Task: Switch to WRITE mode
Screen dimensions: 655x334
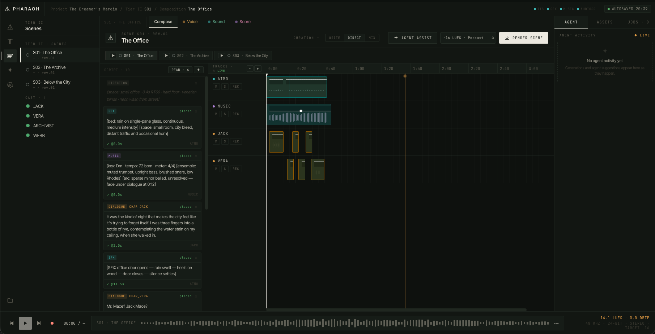Action: click(x=335, y=38)
